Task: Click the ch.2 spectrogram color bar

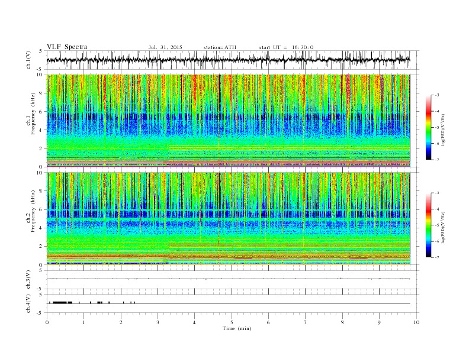Action: 429,225
